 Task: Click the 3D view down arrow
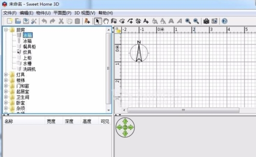(x=125, y=134)
